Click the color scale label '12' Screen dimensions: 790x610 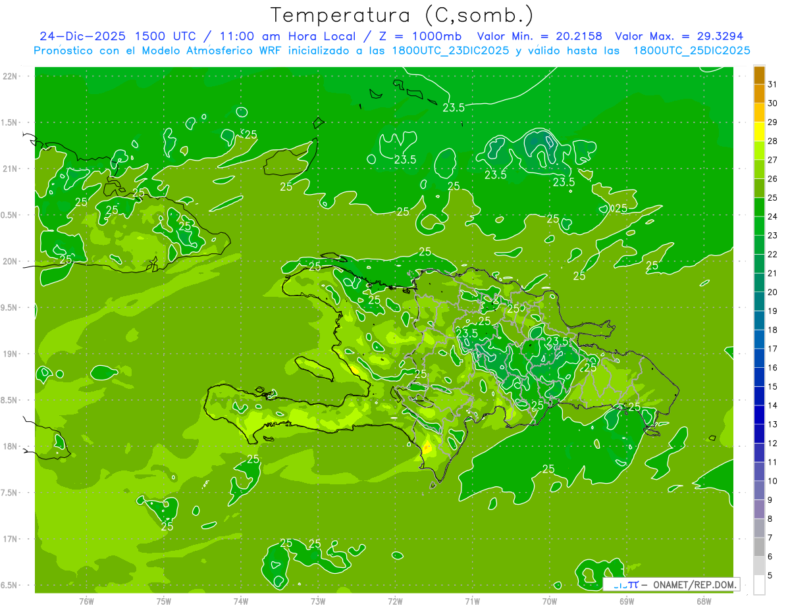[x=773, y=443]
